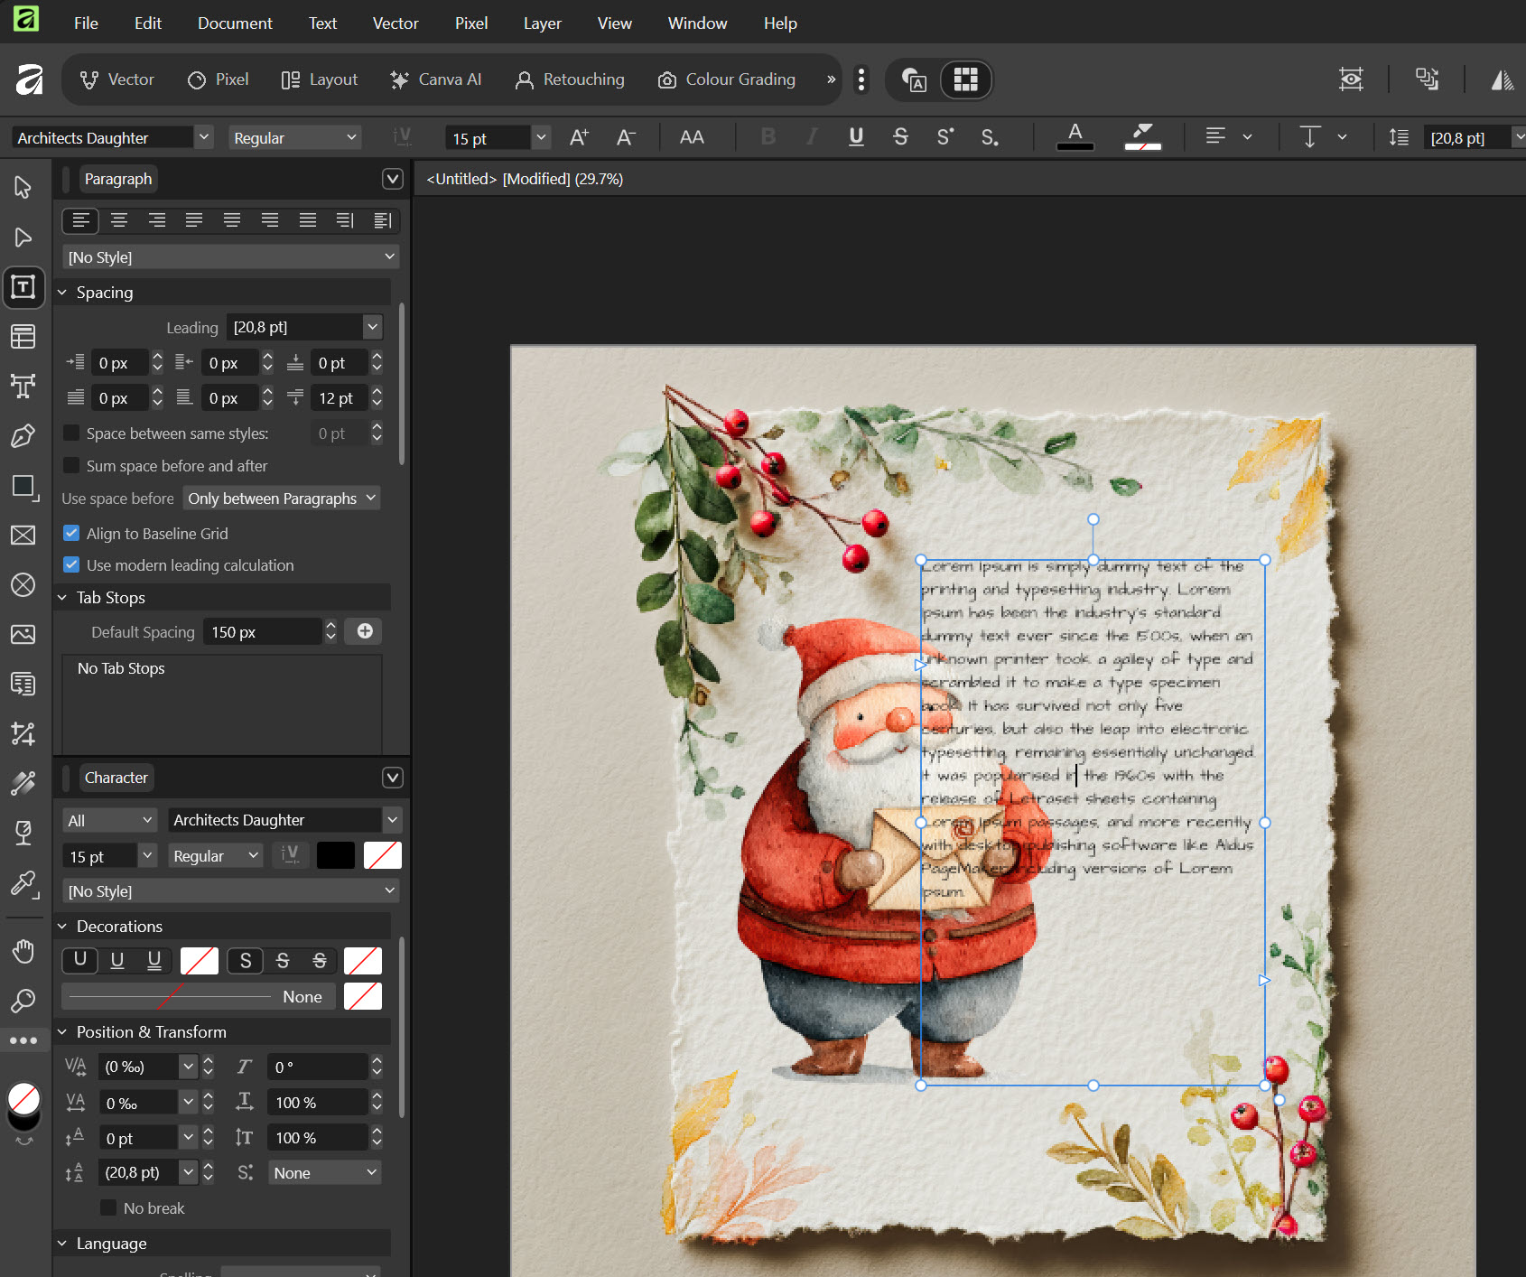The height and width of the screenshot is (1277, 1526).
Task: Click the Strikethrough icon in the top toolbar
Action: coord(900,136)
